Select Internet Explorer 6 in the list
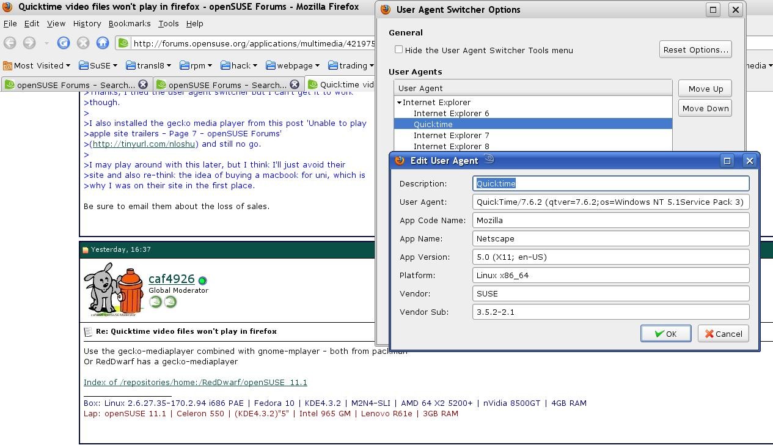This screenshot has height=445, width=773. 451,114
